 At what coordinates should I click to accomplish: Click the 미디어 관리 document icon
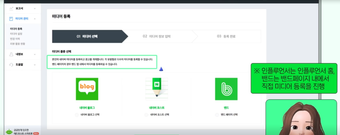pyautogui.click(x=11, y=19)
